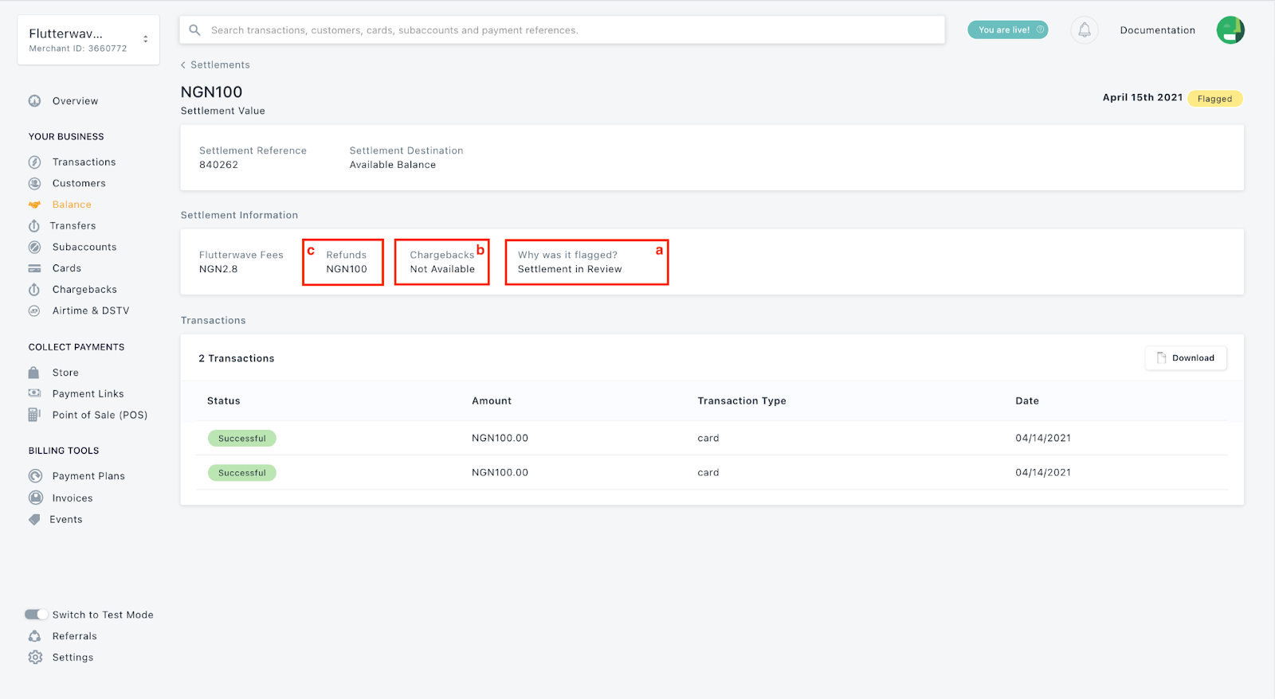1275x699 pixels.
Task: Click the Balance handshake icon
Action: [x=34, y=205]
